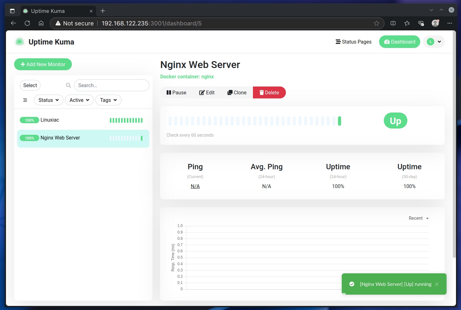
Task: Click the filter list icon
Action: 25,100
